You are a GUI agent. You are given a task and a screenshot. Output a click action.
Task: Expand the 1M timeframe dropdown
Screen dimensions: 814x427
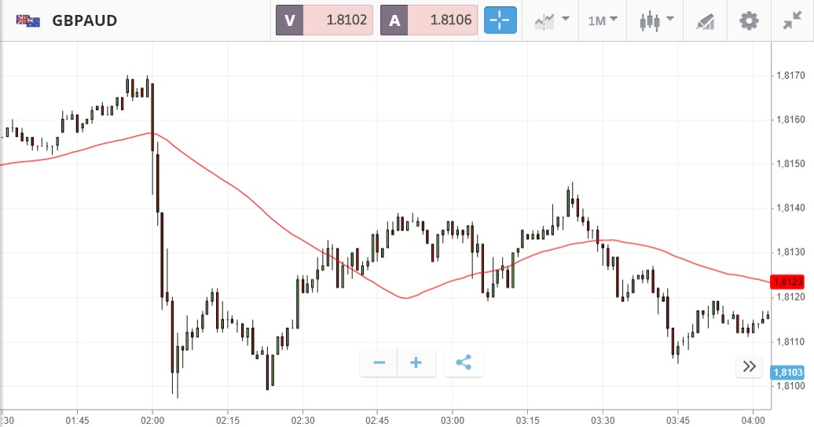603,20
